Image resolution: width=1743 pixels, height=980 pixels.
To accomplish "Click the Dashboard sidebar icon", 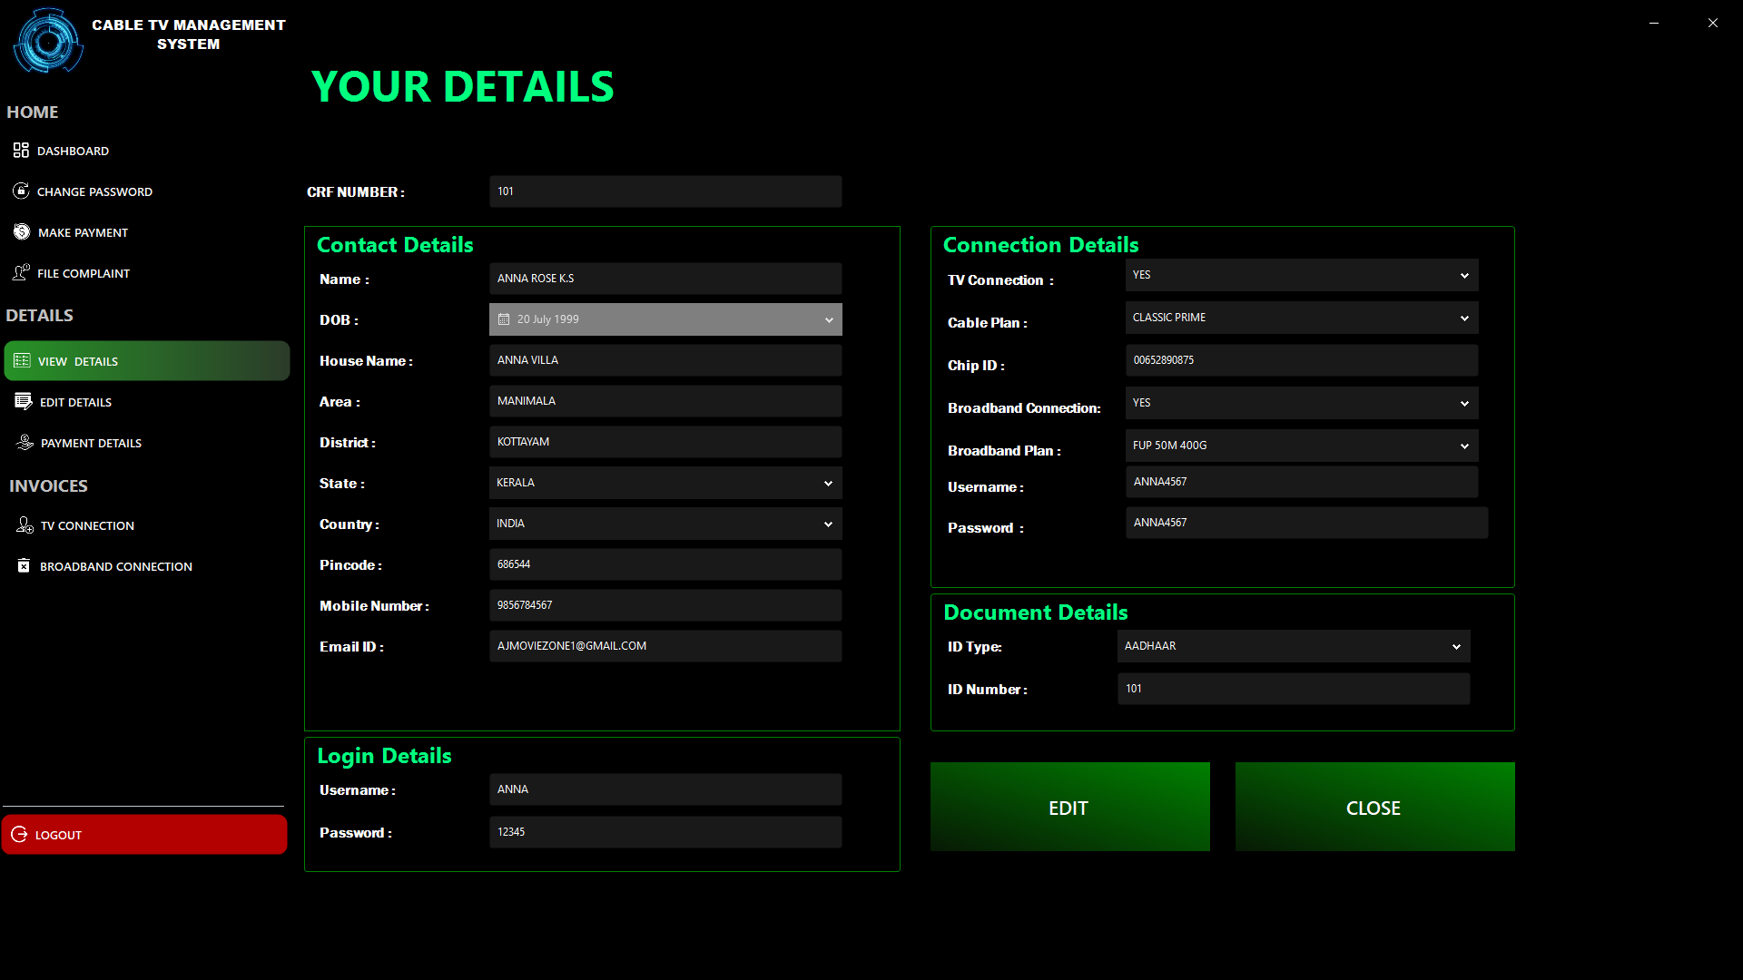I will point(20,150).
